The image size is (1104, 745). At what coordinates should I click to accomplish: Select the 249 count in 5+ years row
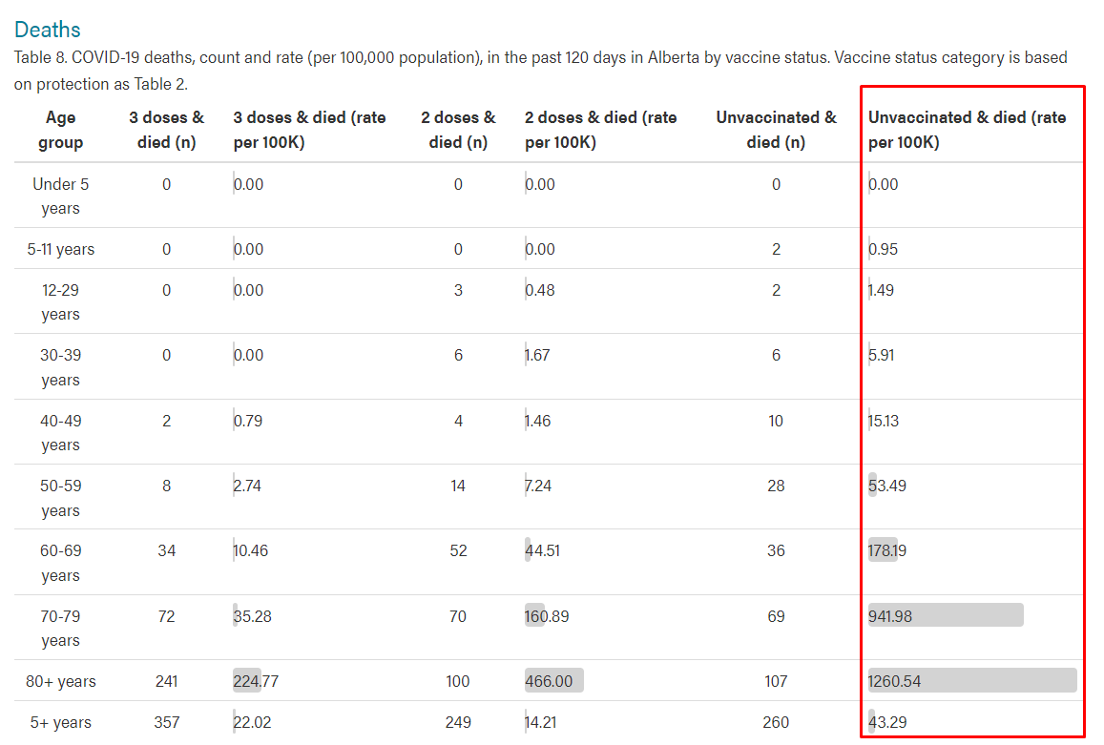click(x=458, y=722)
